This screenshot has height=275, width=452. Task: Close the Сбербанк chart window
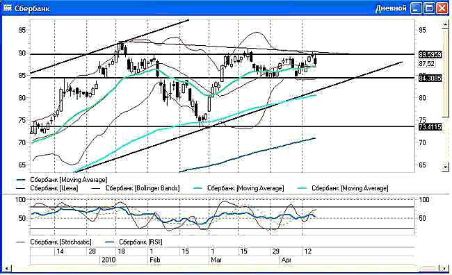click(442, 8)
